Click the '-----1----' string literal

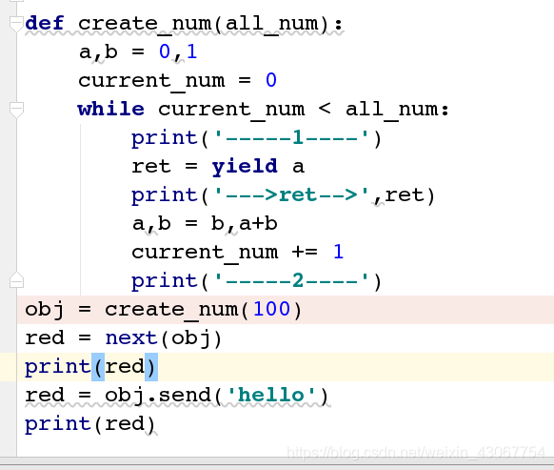click(x=291, y=138)
